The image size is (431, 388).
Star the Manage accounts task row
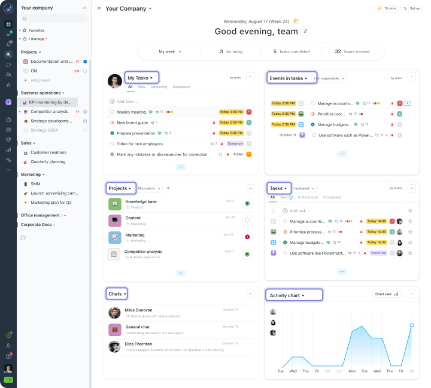(x=410, y=221)
